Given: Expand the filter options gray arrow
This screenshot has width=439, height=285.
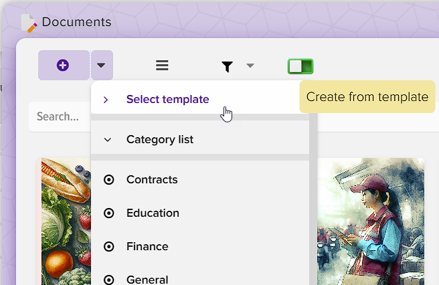Looking at the screenshot, I should [250, 66].
